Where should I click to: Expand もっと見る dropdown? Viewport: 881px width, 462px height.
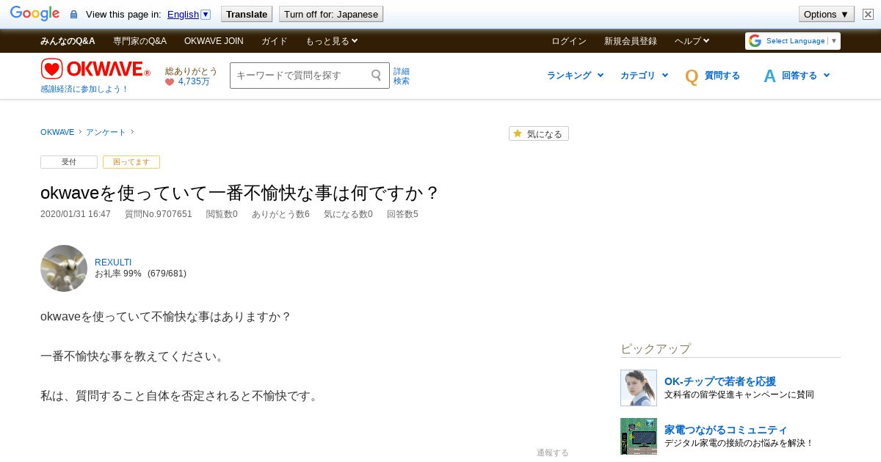(x=332, y=41)
